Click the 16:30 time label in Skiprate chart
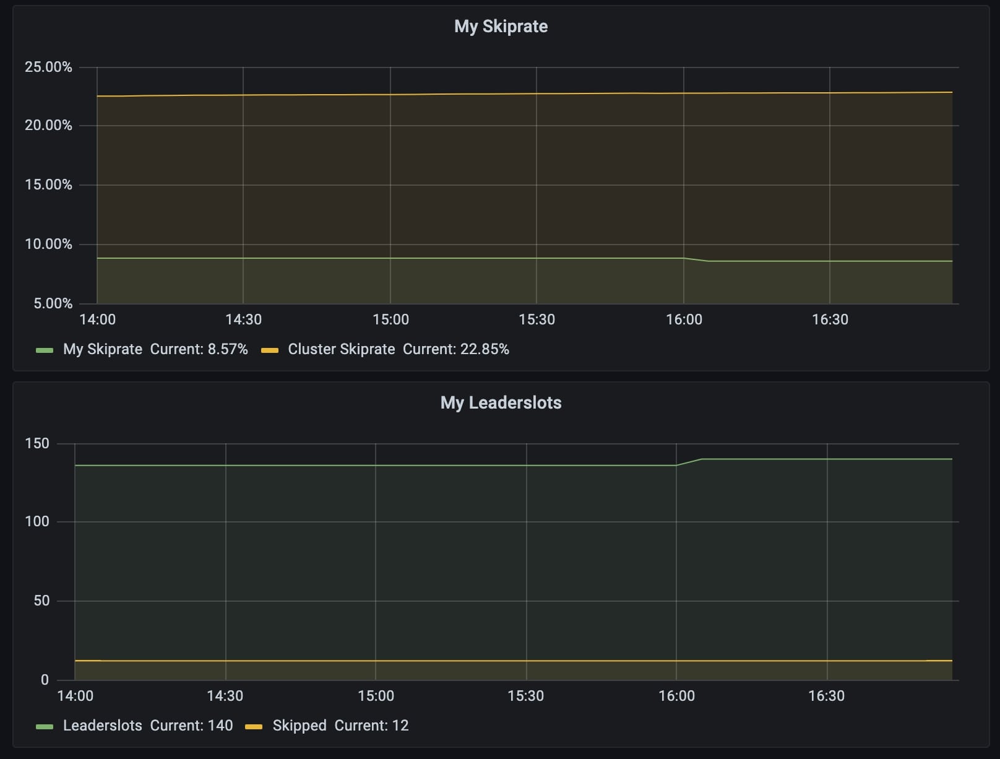The width and height of the screenshot is (1000, 759). click(830, 319)
